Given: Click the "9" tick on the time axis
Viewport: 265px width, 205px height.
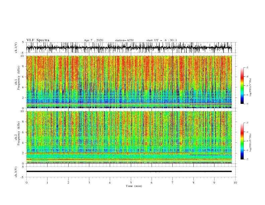Looking at the screenshot, I should (x=214, y=183).
